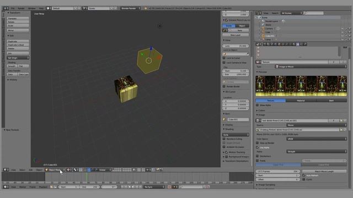Click the Clip Start value slider field
The width and height of the screenshot is (353, 198).
point(236,71)
